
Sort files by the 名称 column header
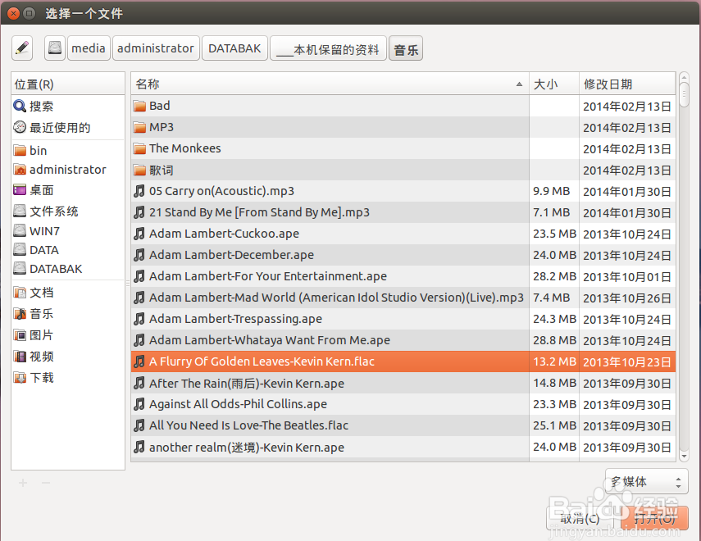pyautogui.click(x=330, y=84)
